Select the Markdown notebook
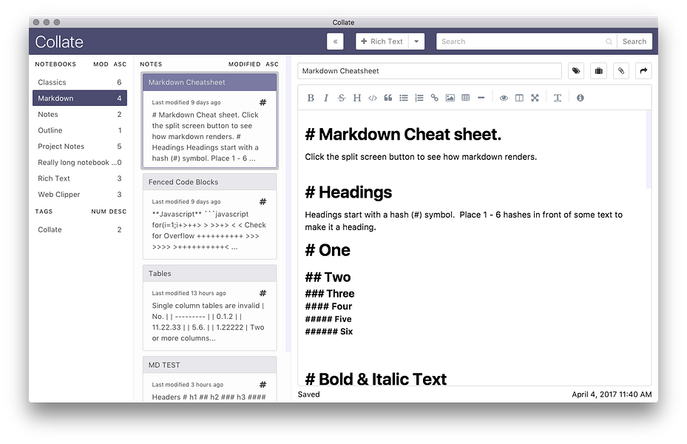The image size is (687, 444). point(80,98)
